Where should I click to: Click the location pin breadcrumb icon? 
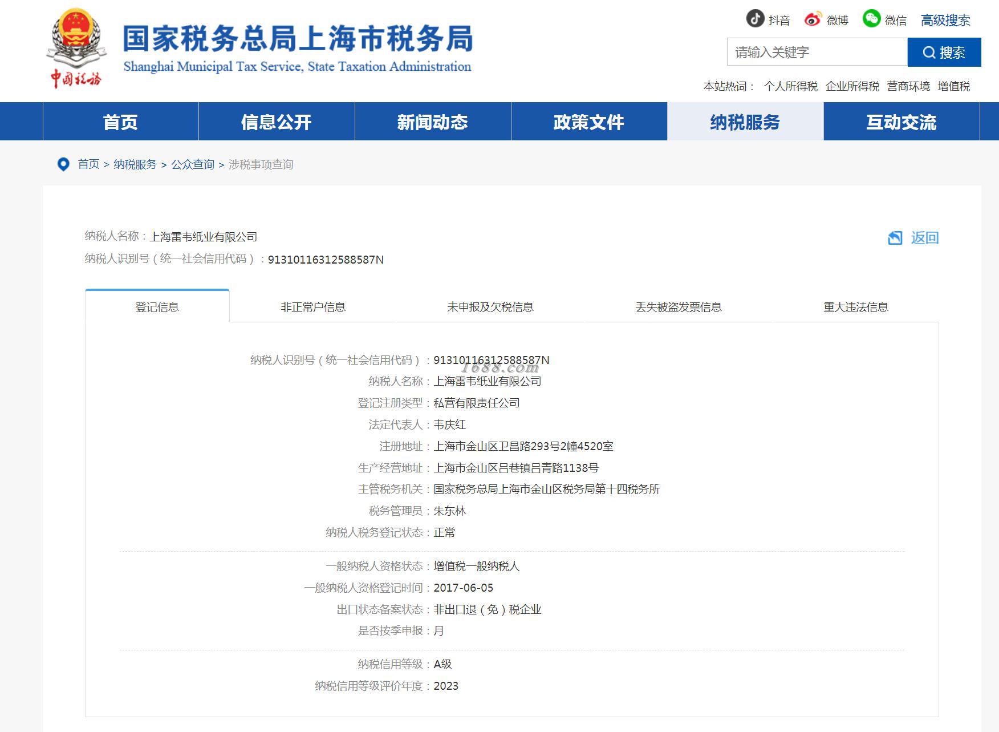click(63, 164)
